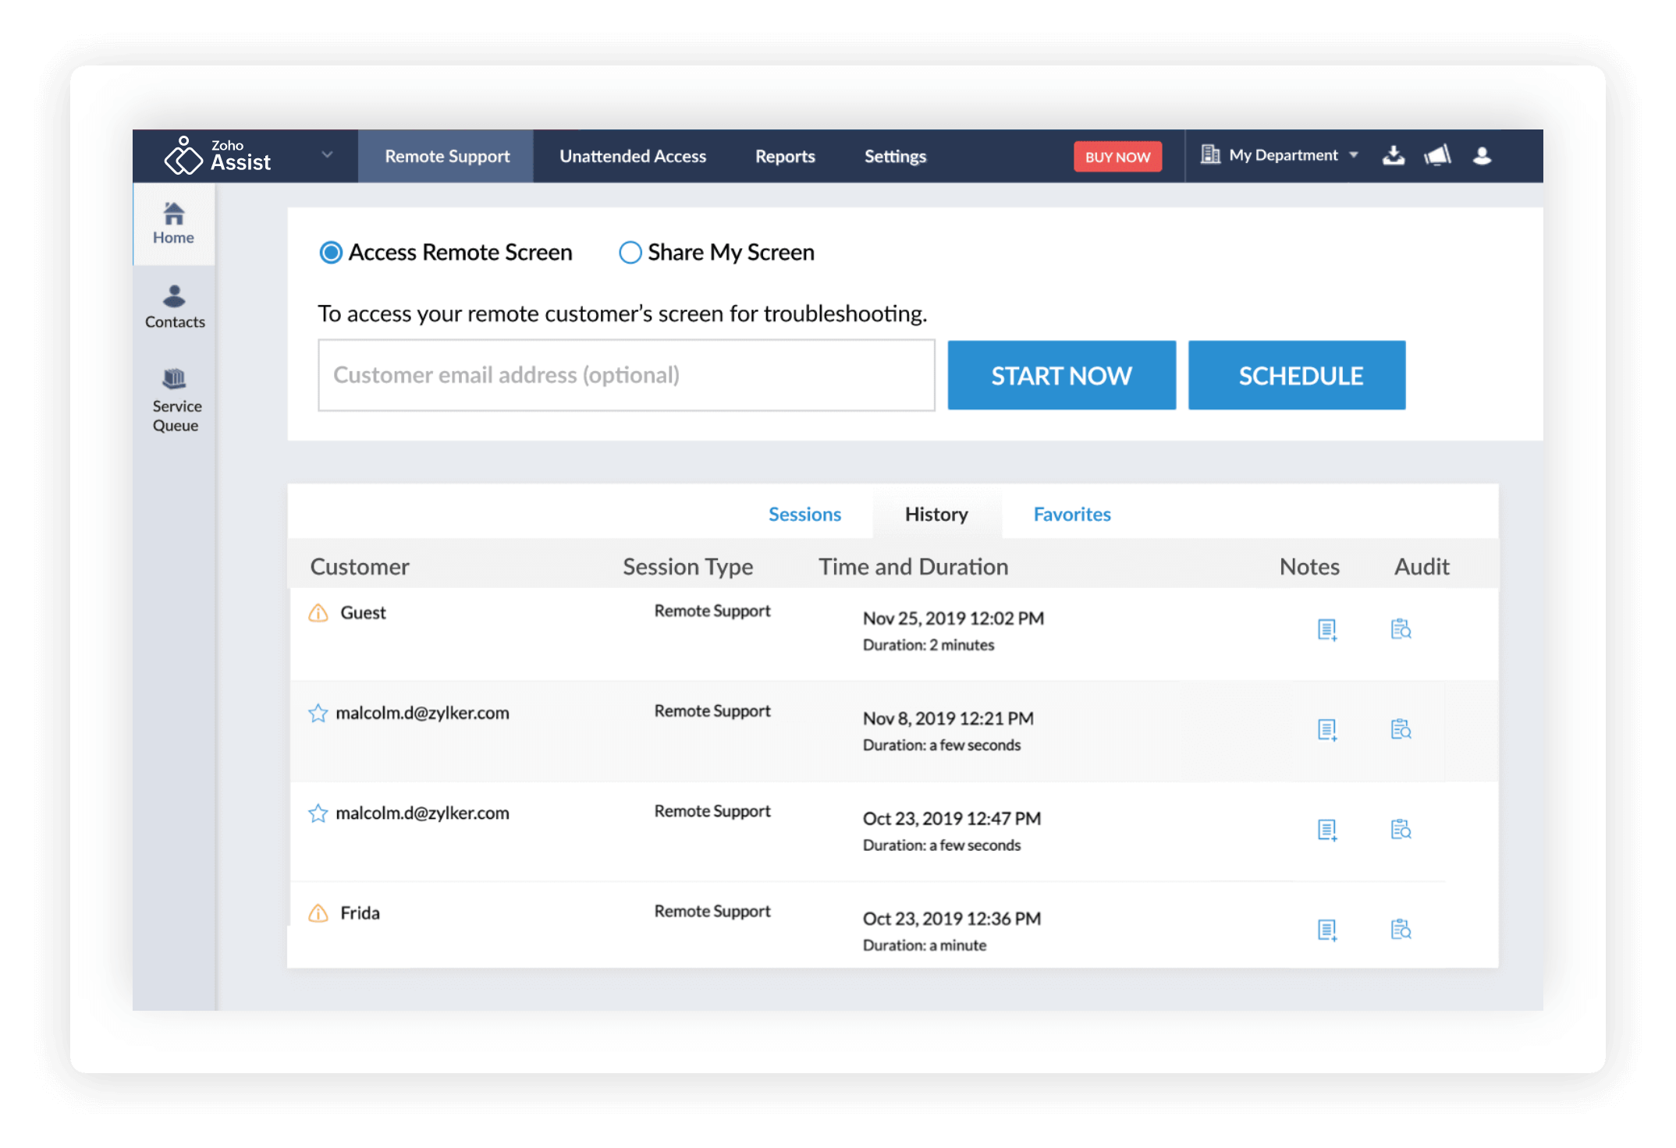Add notes for Guest Nov 25 session
1676x1148 pixels.
click(x=1327, y=629)
